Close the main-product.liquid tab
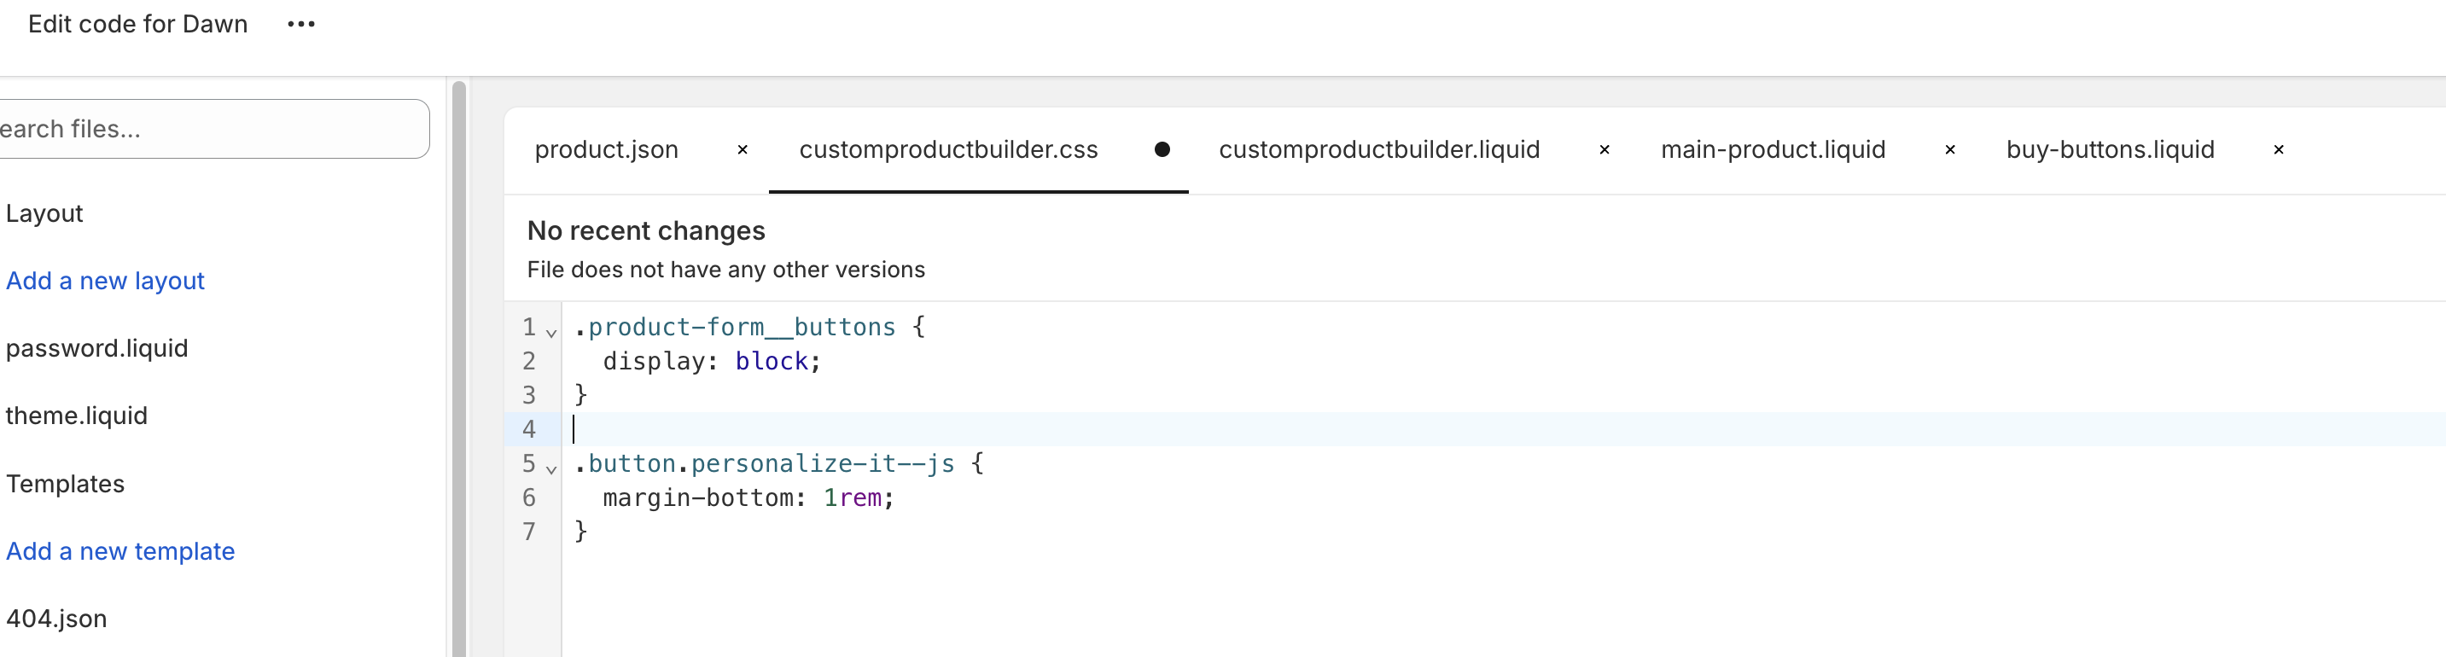The width and height of the screenshot is (2446, 657). (1949, 150)
